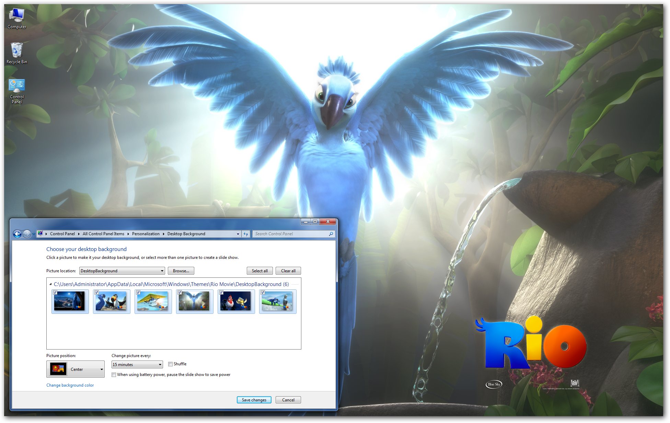Screen dimensions: 670x423
Task: Open the Picture location dropdown
Action: coord(122,271)
